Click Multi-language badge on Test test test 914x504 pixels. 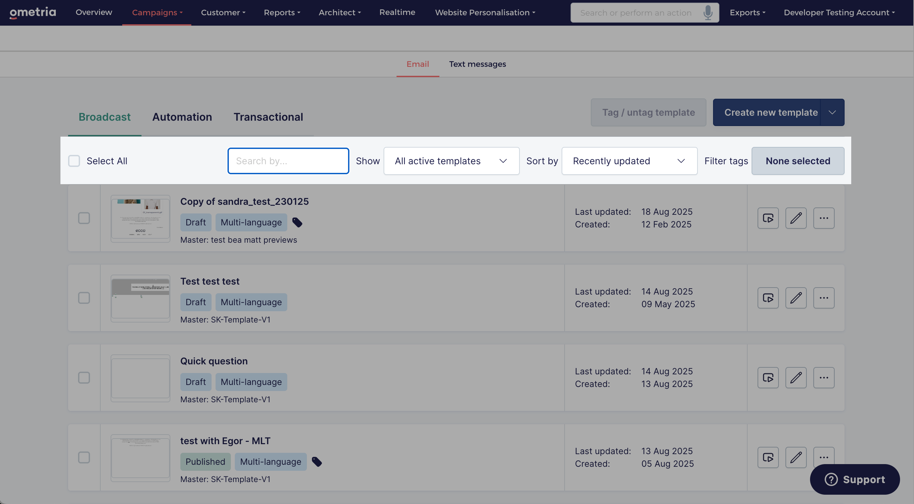coord(251,302)
